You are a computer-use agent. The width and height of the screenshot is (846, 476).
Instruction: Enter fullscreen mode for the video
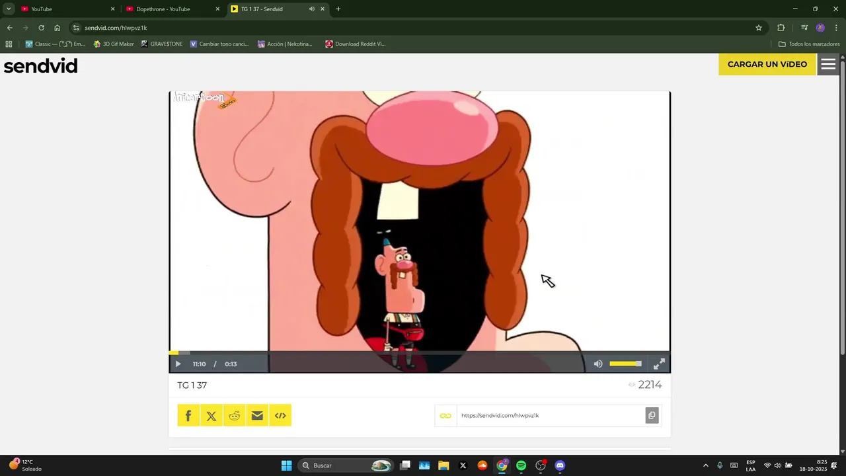(x=659, y=364)
